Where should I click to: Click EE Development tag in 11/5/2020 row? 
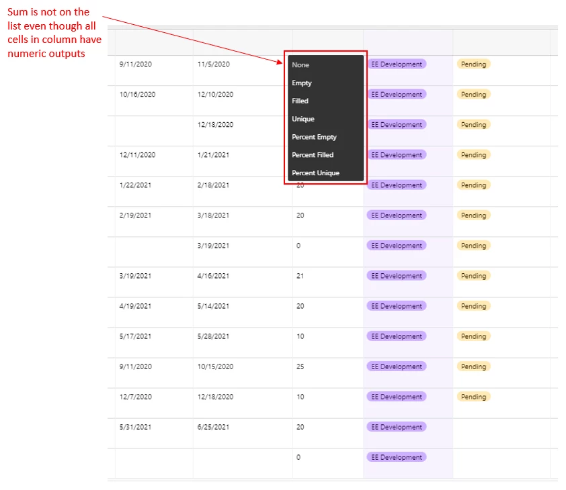[397, 64]
